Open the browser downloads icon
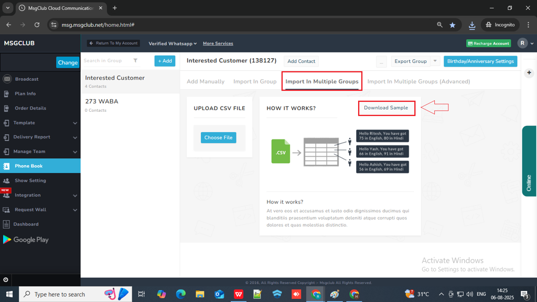 [x=472, y=25]
